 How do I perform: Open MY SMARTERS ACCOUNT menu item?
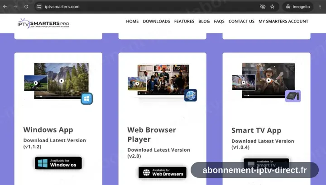point(283,21)
